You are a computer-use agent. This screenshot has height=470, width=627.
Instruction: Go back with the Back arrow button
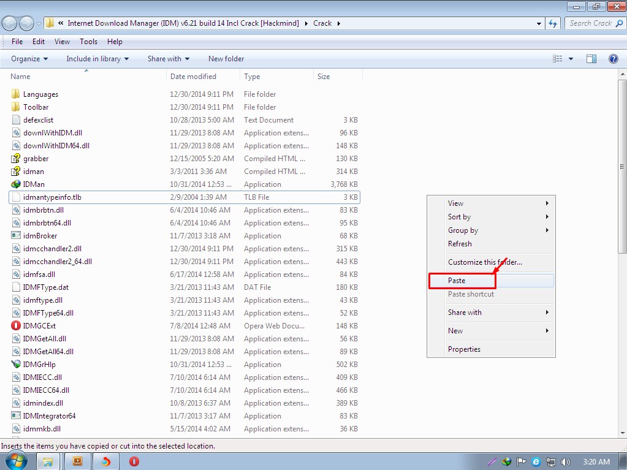click(x=10, y=23)
